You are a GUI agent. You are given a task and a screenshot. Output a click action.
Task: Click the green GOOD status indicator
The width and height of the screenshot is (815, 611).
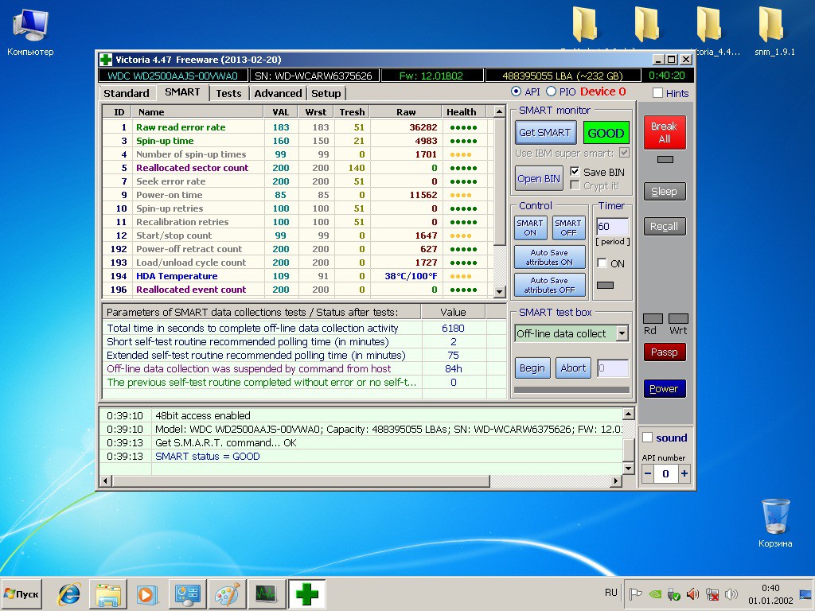pos(606,133)
